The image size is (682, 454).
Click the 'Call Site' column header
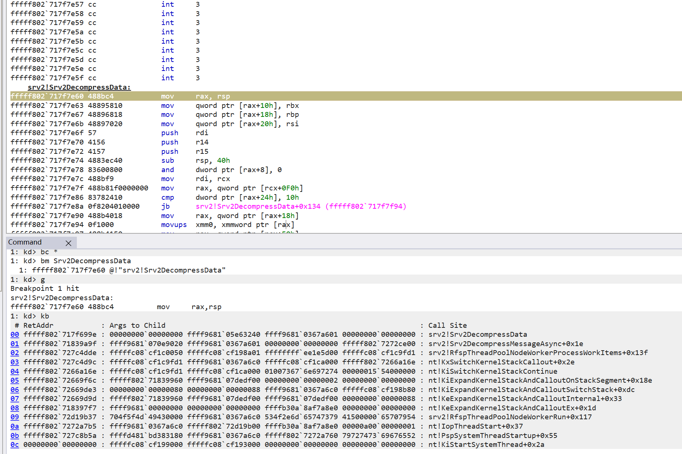coord(447,326)
